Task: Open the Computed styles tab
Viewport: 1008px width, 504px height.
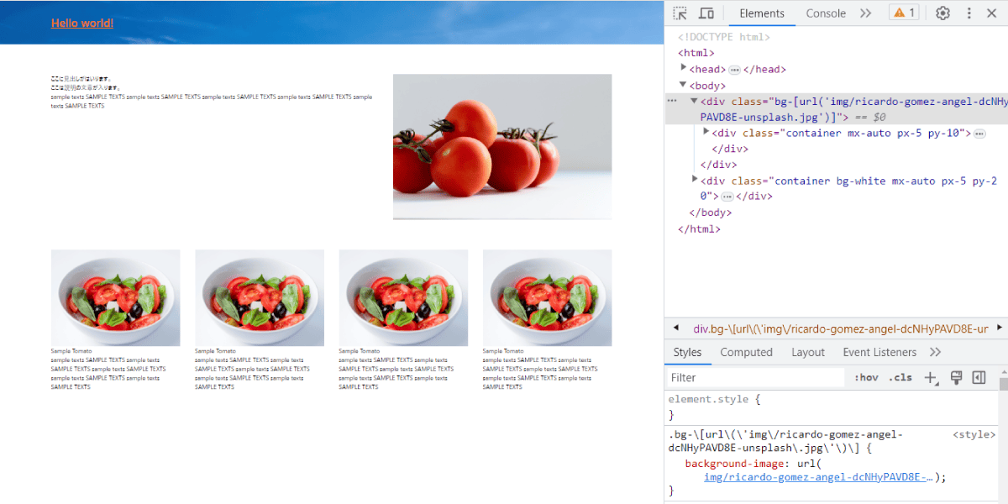Action: (746, 353)
